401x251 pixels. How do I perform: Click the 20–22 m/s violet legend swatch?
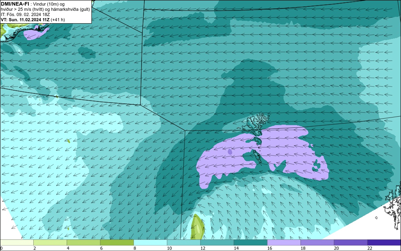pyautogui.click(x=350, y=243)
